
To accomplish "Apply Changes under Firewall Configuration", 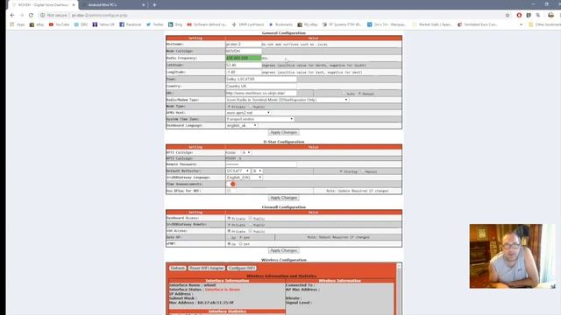I will [284, 251].
